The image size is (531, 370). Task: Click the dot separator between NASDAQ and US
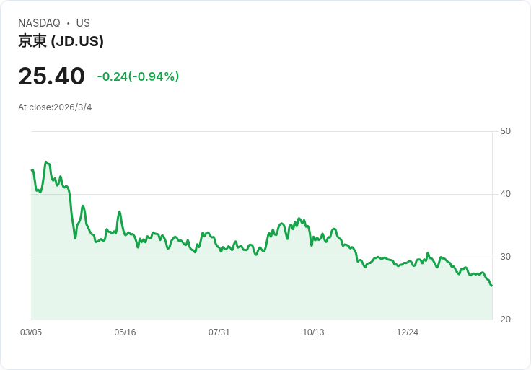click(x=69, y=23)
